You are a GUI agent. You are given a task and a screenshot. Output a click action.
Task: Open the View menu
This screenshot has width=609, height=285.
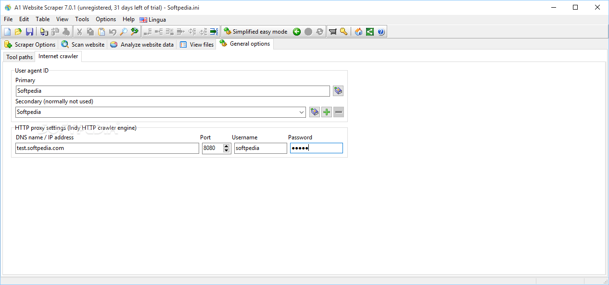(x=62, y=19)
